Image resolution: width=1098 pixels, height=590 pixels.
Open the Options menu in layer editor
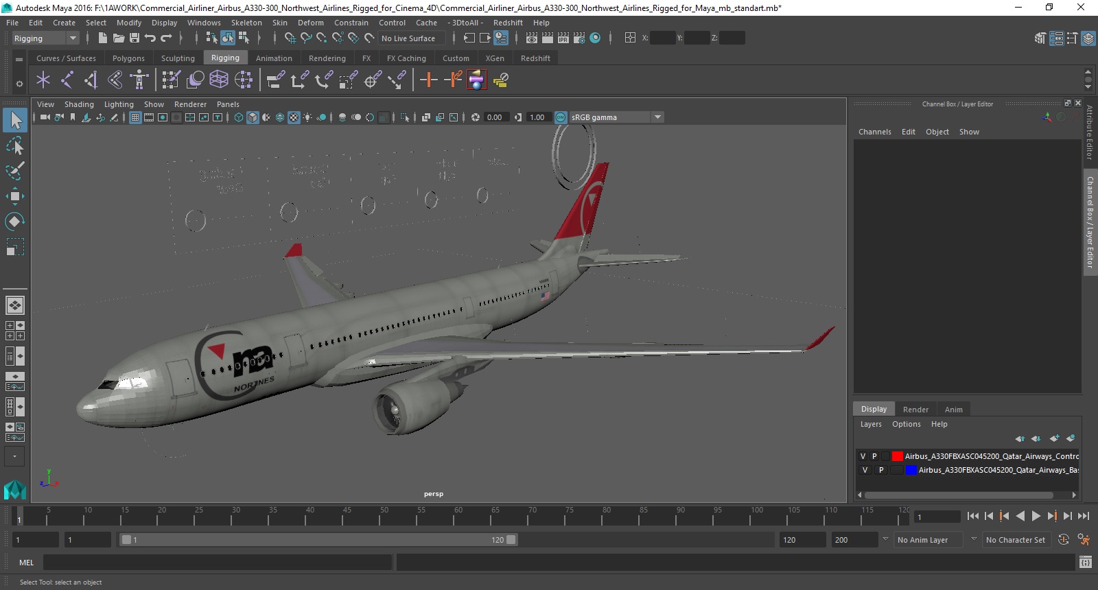click(907, 424)
